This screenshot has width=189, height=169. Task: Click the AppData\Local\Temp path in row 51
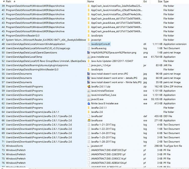click(x=24, y=57)
